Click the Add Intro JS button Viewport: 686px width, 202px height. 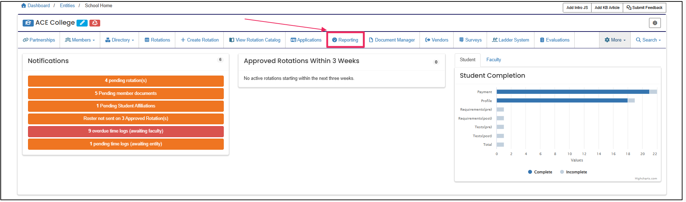577,8
